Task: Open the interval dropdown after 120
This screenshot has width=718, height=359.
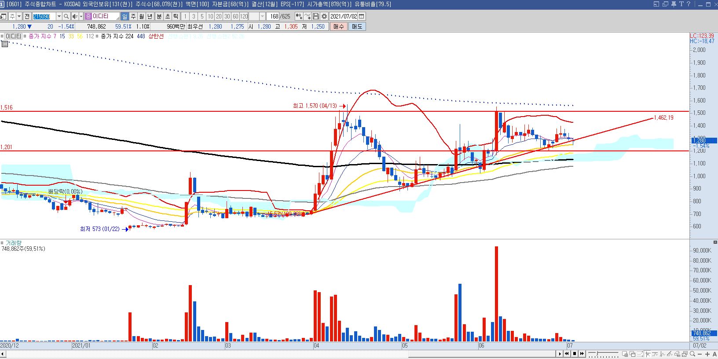Action: click(263, 16)
